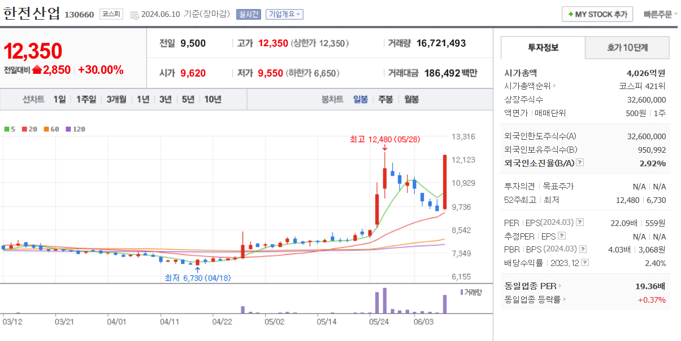Click the +30.00% change rate
The height and width of the screenshot is (341, 681).
pyautogui.click(x=101, y=70)
